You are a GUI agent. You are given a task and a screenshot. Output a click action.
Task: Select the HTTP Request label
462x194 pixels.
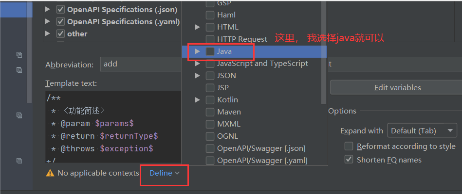(242, 39)
